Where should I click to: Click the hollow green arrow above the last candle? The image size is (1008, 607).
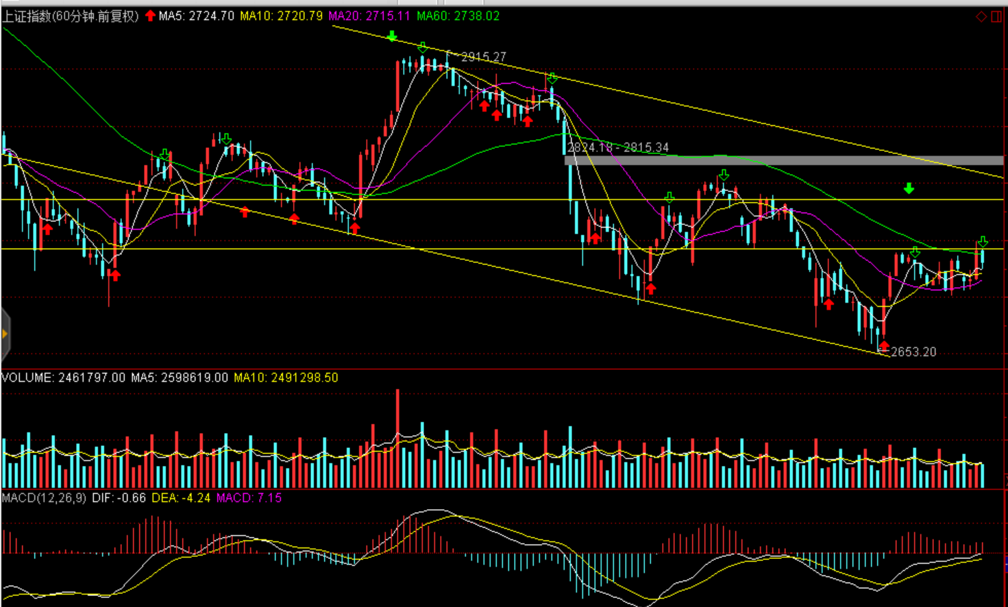coord(983,242)
